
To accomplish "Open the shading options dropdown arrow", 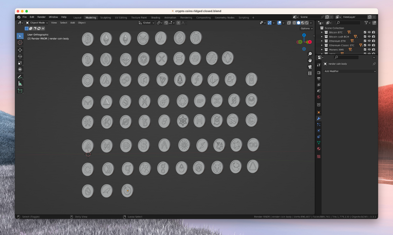I will pos(311,23).
